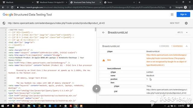Open the @id product_id=43 URL
The image size is (193, 108).
[x=167, y=91]
